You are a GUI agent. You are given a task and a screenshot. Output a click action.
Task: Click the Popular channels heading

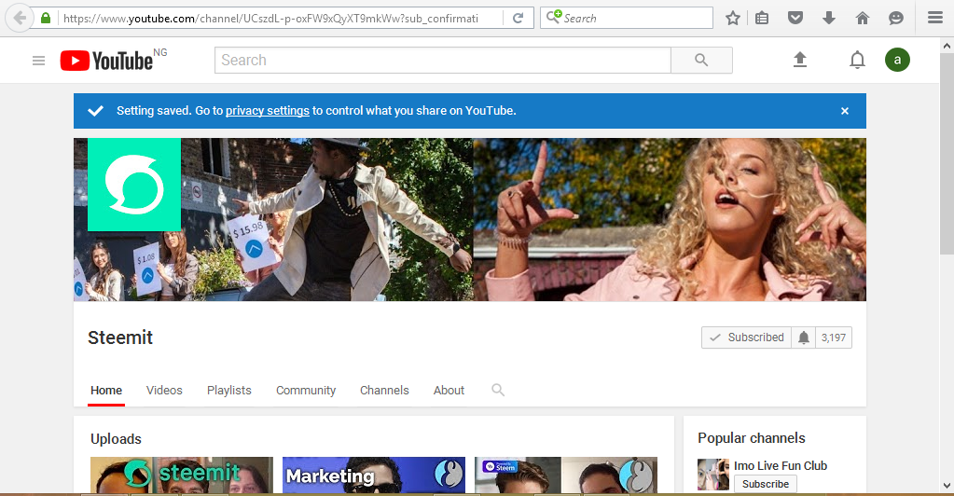(x=752, y=438)
